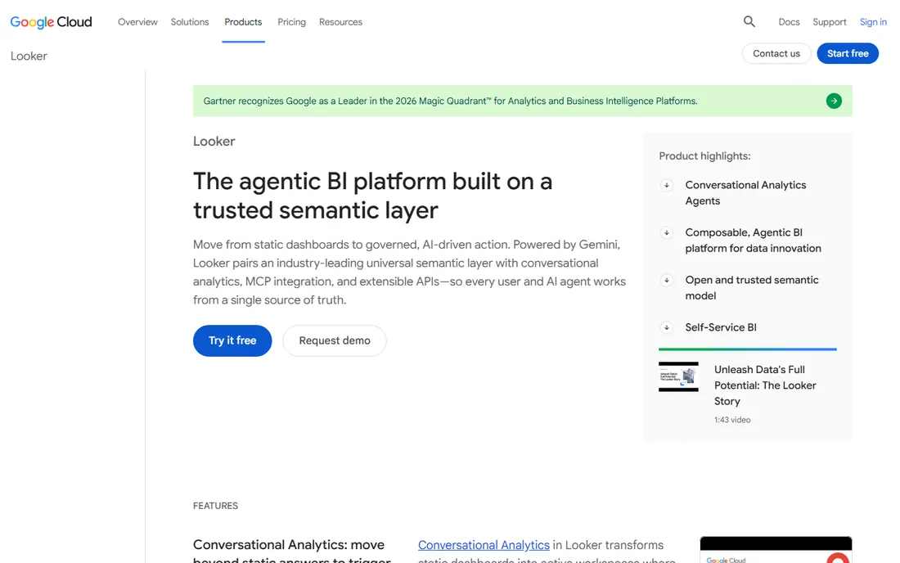
Task: Open the Support link
Action: pos(830,22)
